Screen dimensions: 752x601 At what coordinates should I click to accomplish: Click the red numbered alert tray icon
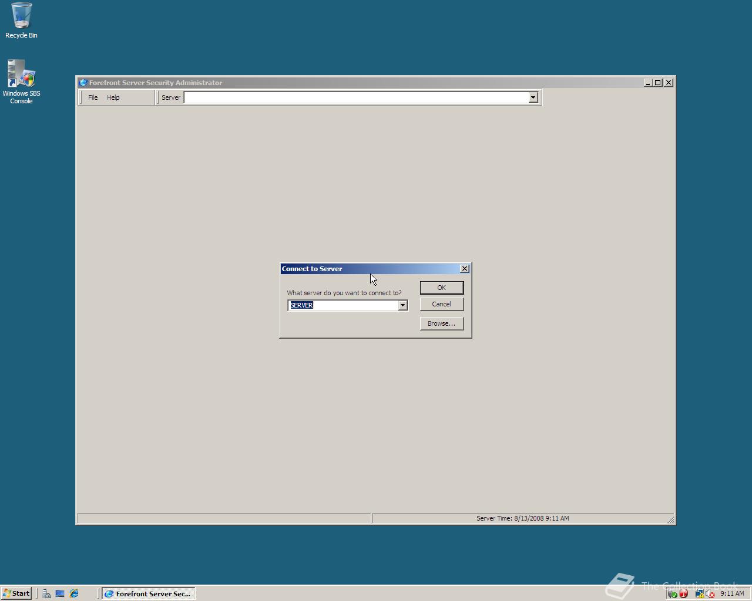click(x=683, y=594)
